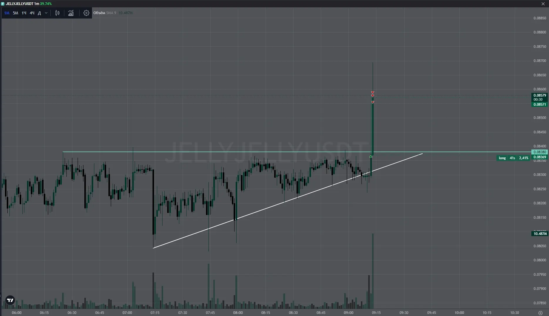Image resolution: width=549 pixels, height=316 pixels.
Task: Click the long position label
Action: 502,158
